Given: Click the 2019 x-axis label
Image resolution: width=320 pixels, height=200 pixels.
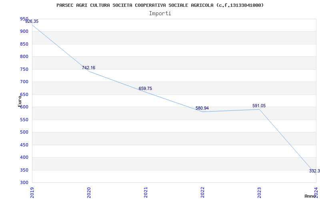Looking at the screenshot, I should tap(32, 192).
